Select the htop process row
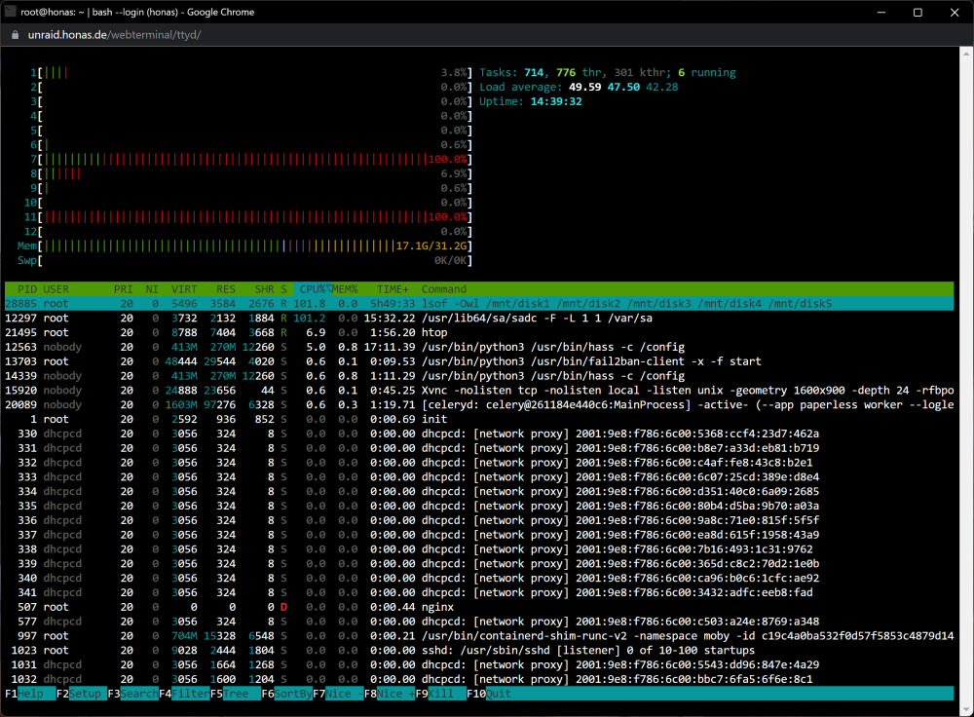Screen dimensions: 974x717 click(x=479, y=332)
